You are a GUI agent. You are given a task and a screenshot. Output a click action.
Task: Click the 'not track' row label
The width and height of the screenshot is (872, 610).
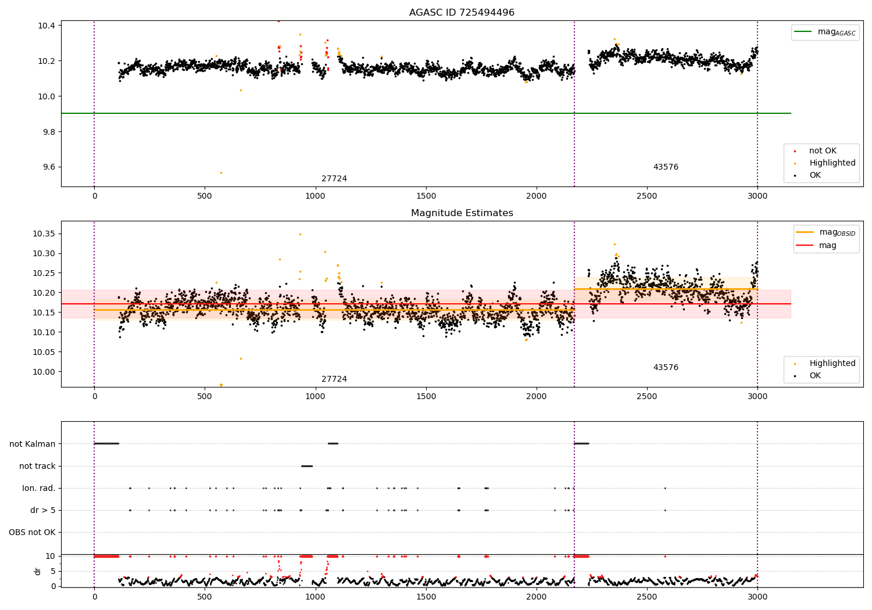coord(37,466)
